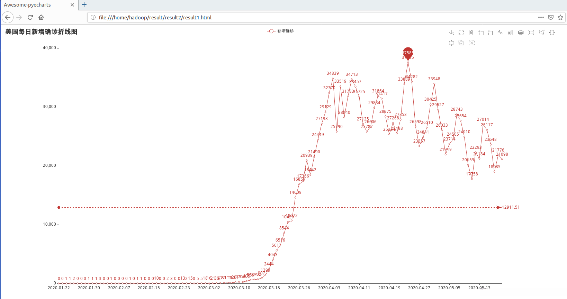Click the browser forward arrow
Viewport: 567px width, 299px height.
pos(19,17)
